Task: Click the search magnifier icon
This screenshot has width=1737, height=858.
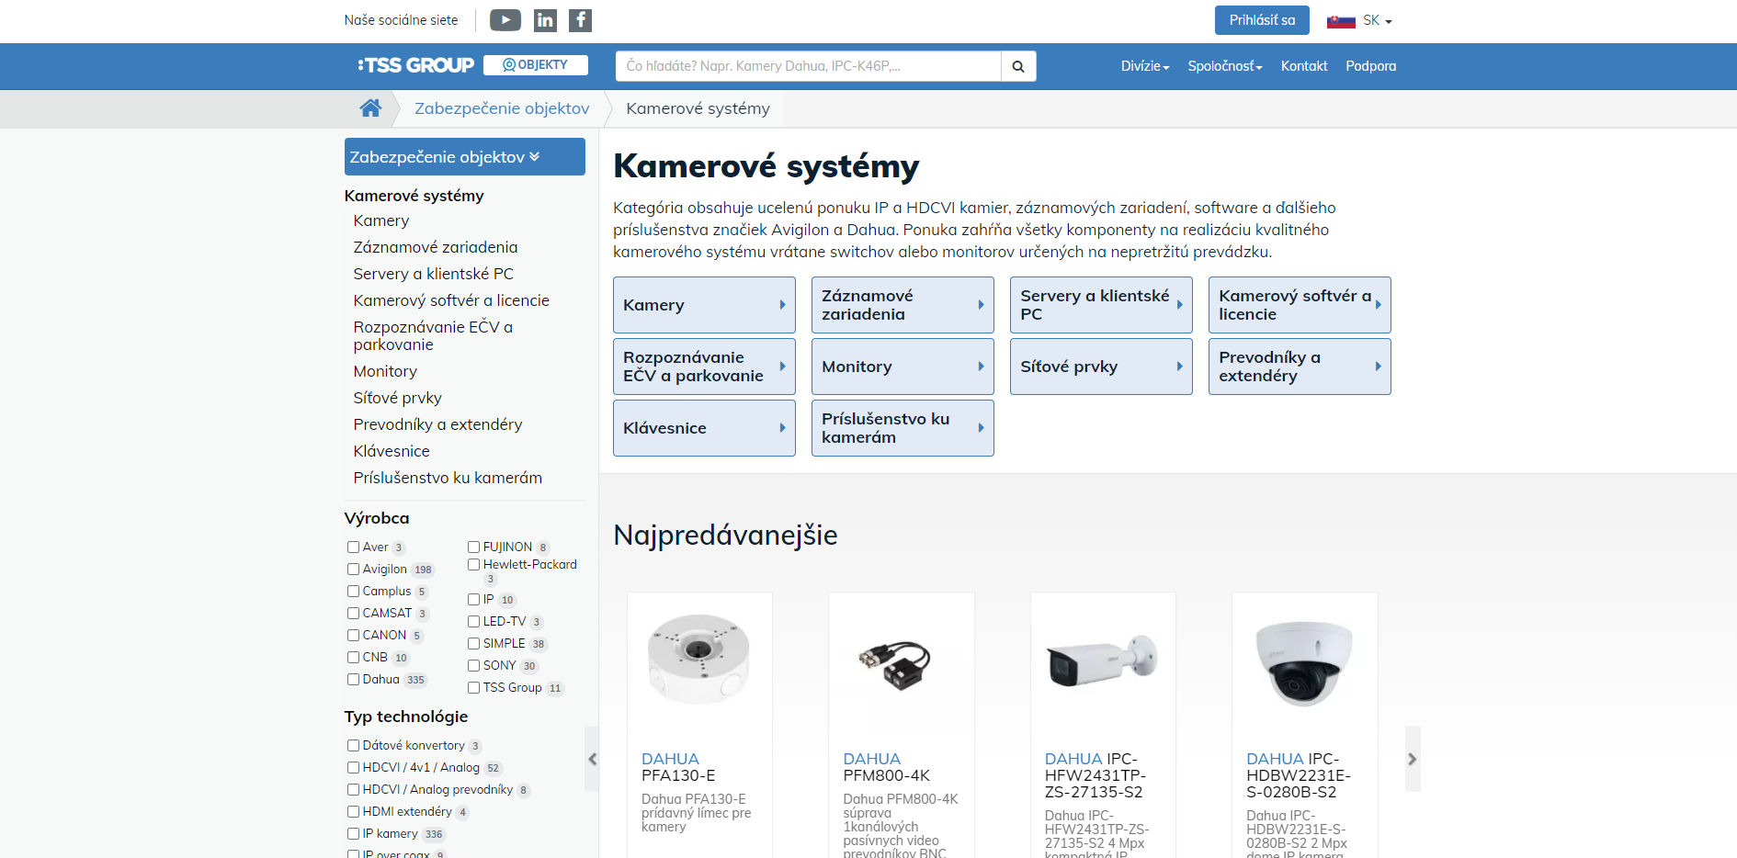Action: click(1018, 66)
